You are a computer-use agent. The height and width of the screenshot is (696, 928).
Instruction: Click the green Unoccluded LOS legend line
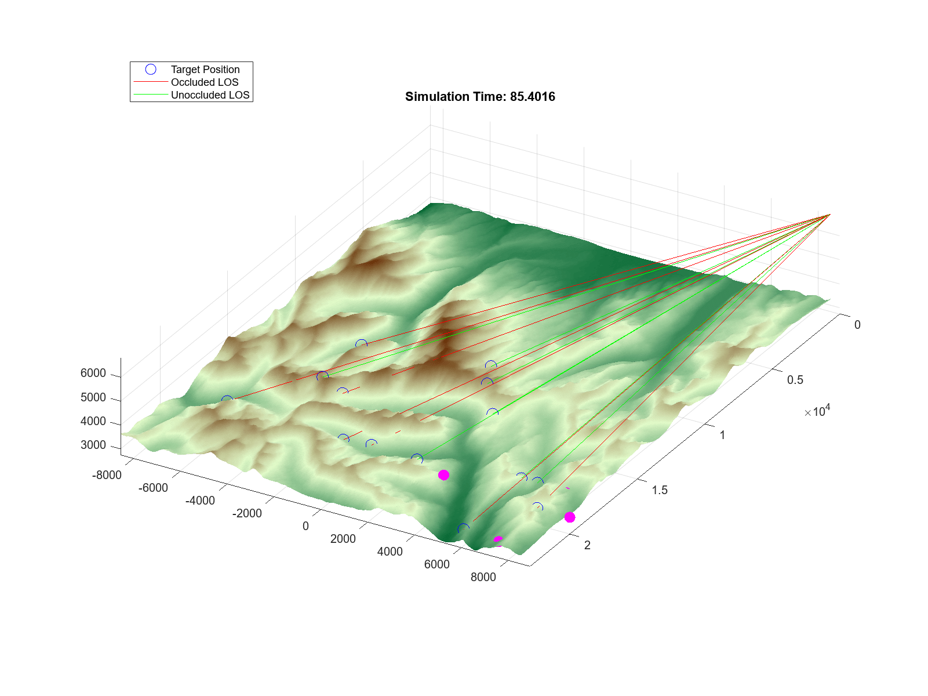[x=151, y=95]
